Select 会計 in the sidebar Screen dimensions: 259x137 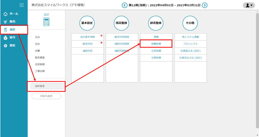12,30
